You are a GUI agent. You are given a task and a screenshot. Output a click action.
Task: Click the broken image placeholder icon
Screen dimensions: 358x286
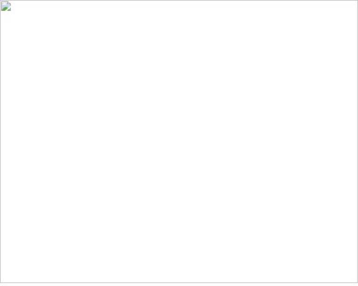[6, 6]
